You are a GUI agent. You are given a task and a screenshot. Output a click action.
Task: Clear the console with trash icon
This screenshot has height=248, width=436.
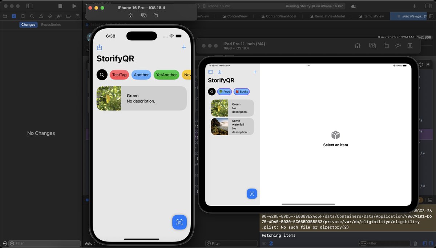tap(416, 243)
